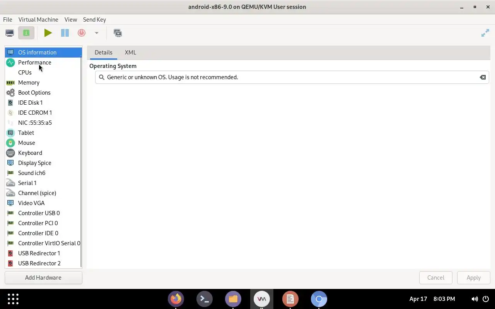Click Add Hardware button
The width and height of the screenshot is (495, 309).
[x=43, y=277]
